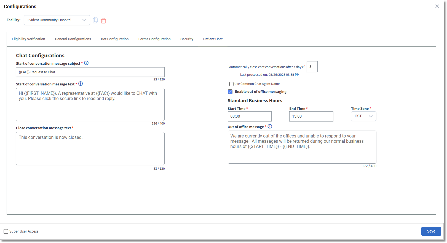The width and height of the screenshot is (447, 243).
Task: Click the Configurations title text
Action: (20, 7)
